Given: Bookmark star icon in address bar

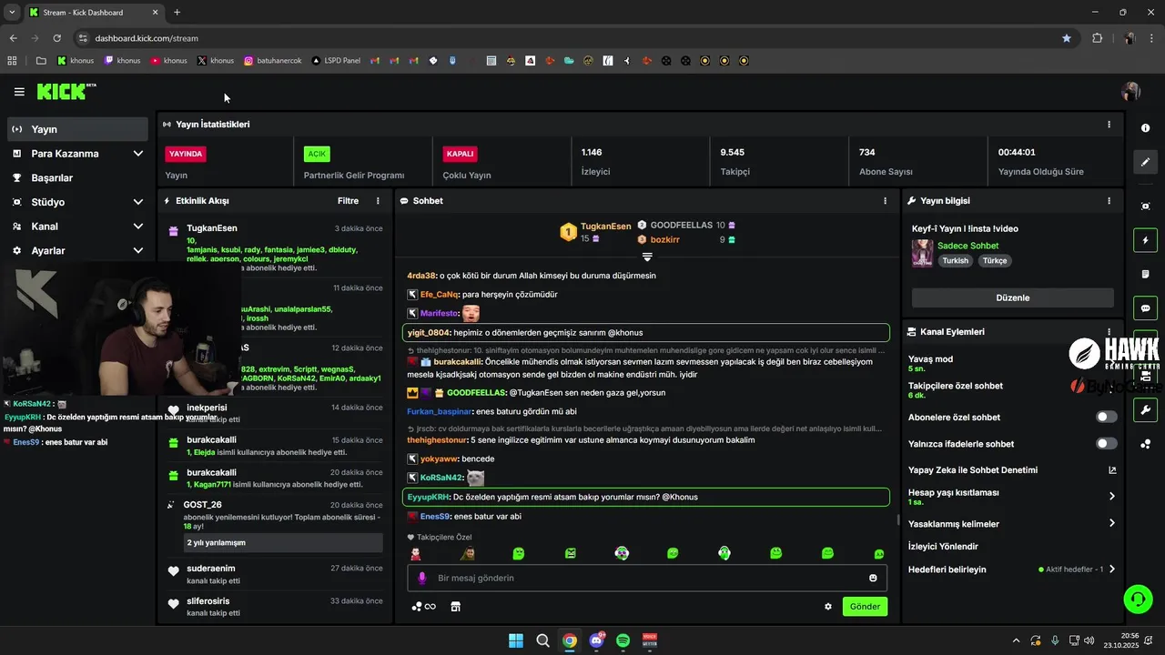Looking at the screenshot, I should pos(1067,38).
